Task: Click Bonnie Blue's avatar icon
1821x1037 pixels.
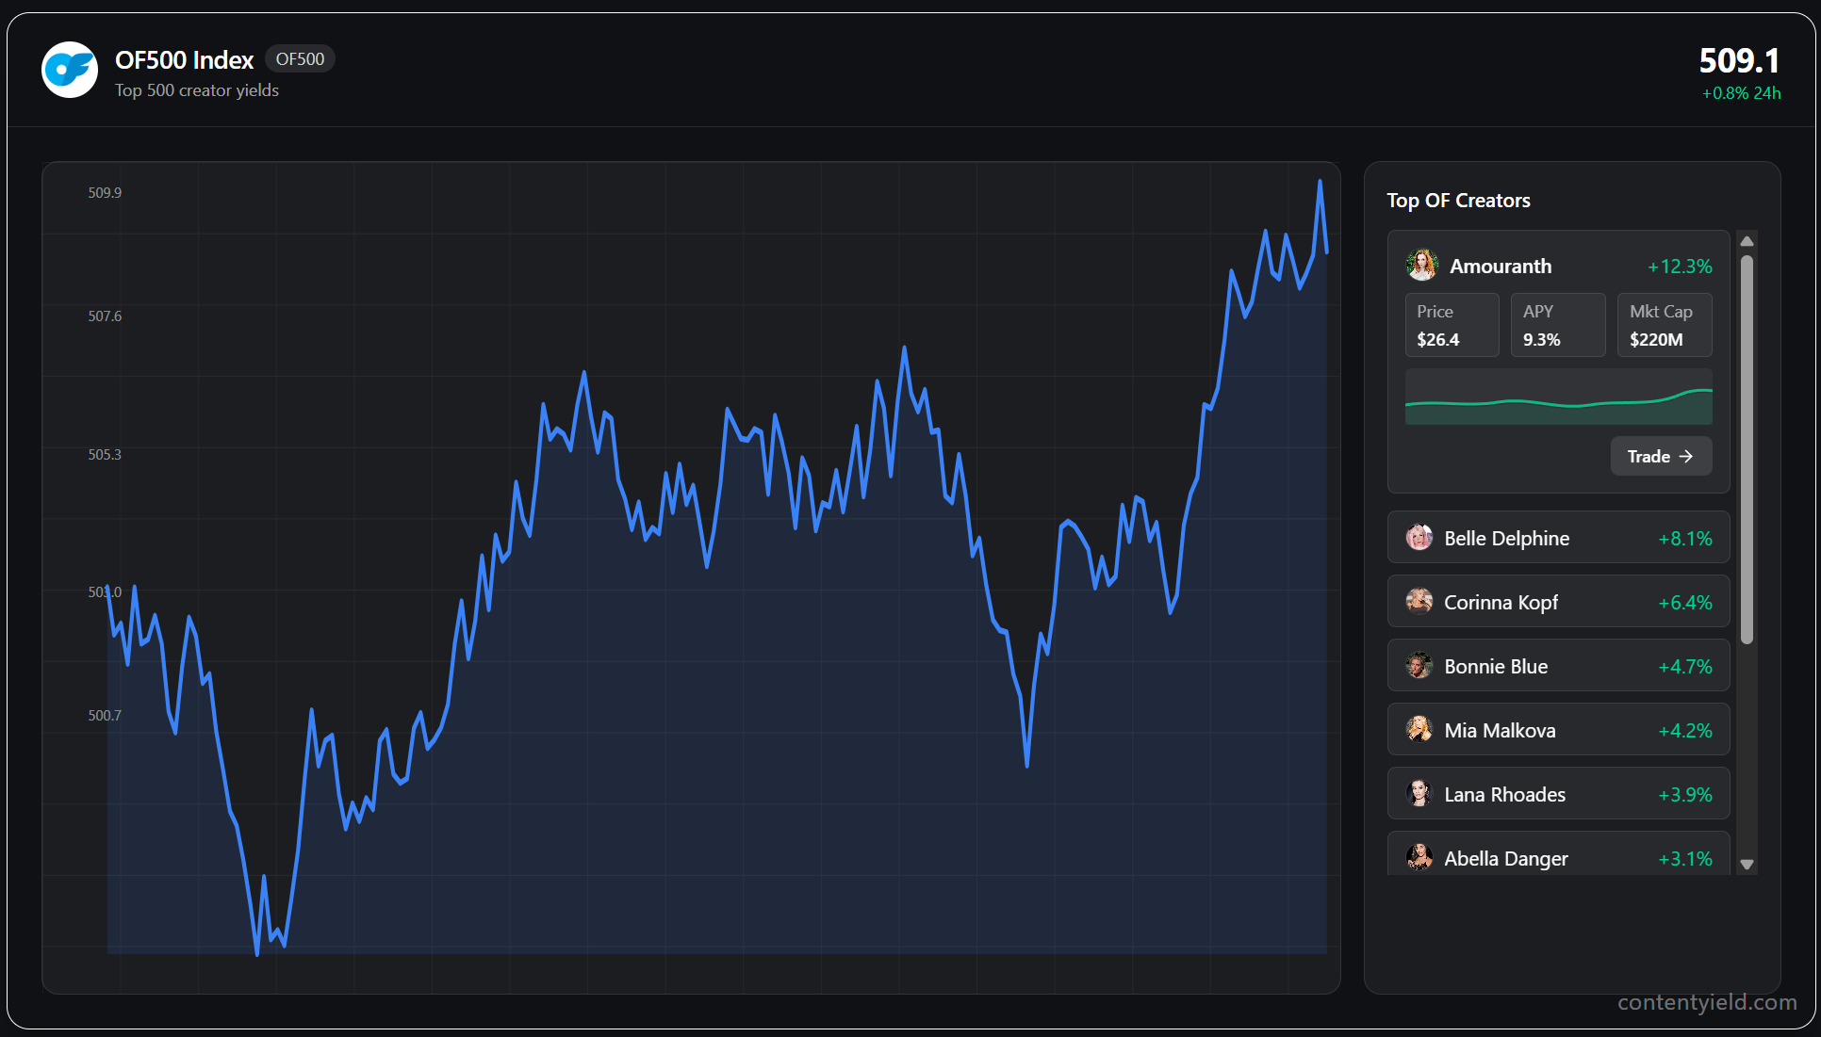Action: click(x=1419, y=666)
